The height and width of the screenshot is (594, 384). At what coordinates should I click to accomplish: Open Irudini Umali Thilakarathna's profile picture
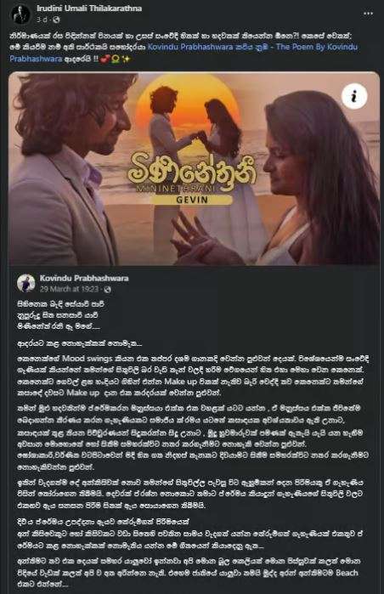(x=21, y=14)
